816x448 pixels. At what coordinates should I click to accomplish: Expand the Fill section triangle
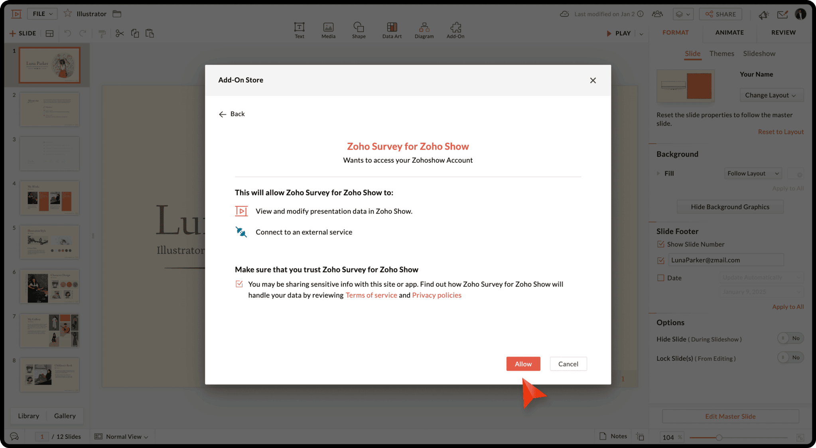(658, 173)
